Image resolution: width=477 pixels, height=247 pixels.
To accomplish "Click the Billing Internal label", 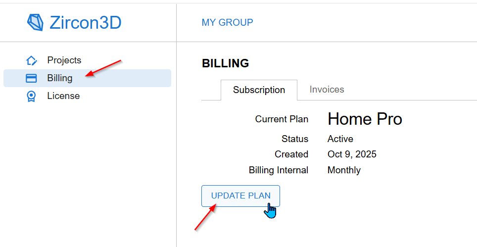I will point(278,170).
